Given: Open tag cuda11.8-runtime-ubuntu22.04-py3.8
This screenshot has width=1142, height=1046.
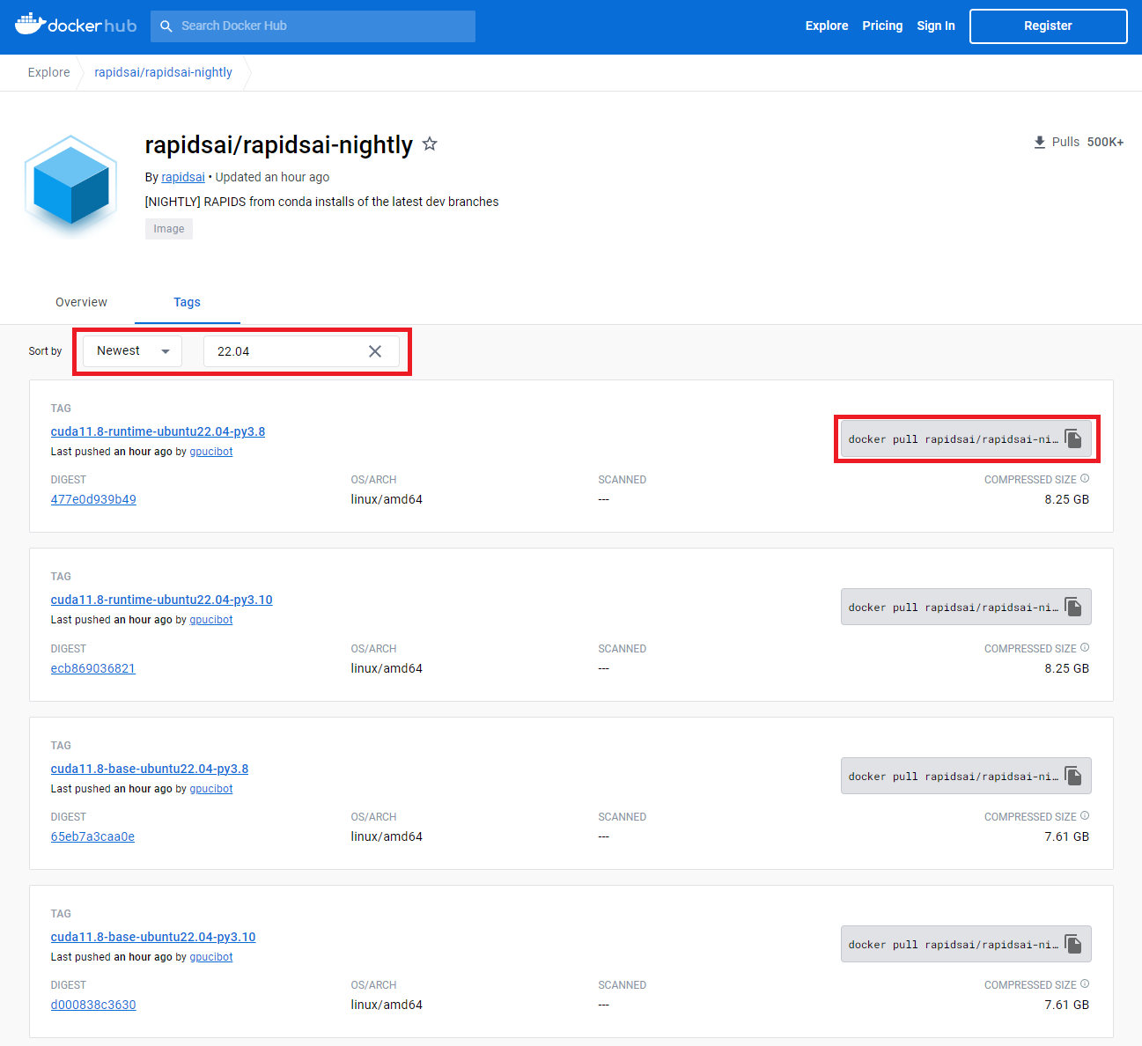Looking at the screenshot, I should click(x=158, y=431).
